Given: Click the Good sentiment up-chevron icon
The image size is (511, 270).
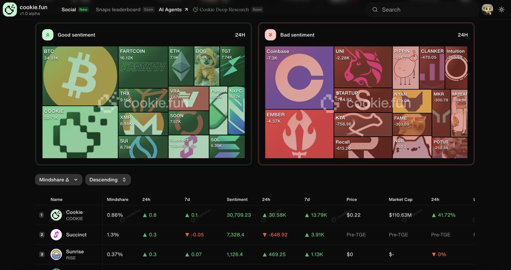Looking at the screenshot, I should 48,35.
